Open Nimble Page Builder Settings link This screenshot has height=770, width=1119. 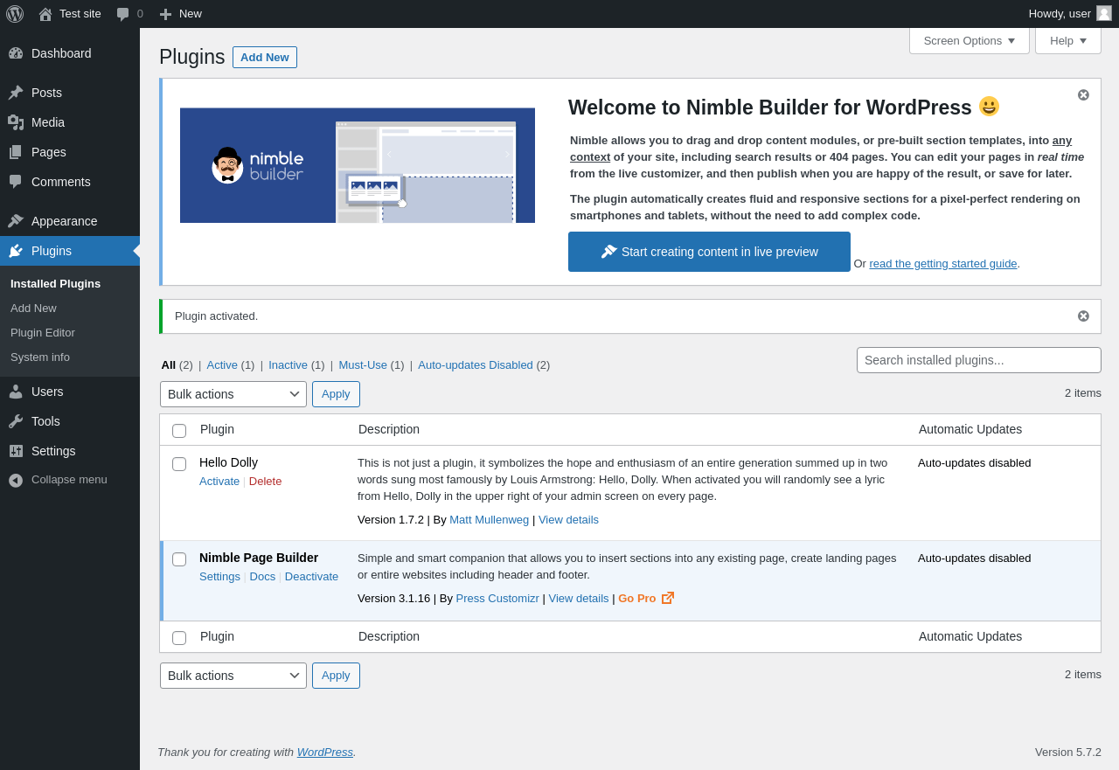click(x=219, y=576)
